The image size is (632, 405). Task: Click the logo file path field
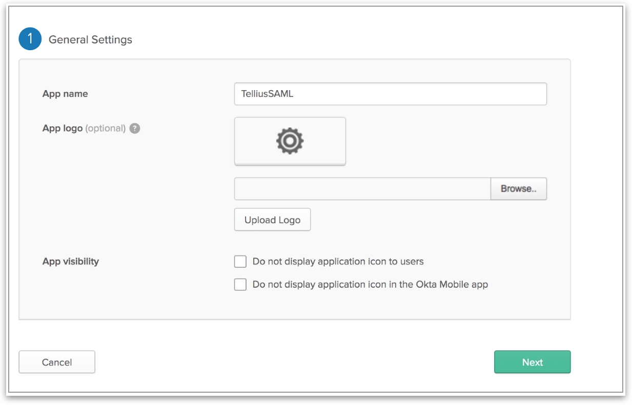pos(362,189)
